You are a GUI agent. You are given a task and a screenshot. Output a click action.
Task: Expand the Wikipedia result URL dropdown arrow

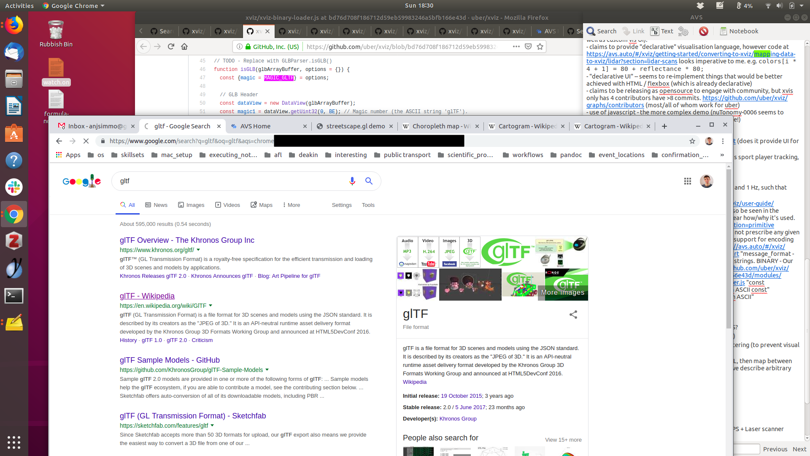211,306
